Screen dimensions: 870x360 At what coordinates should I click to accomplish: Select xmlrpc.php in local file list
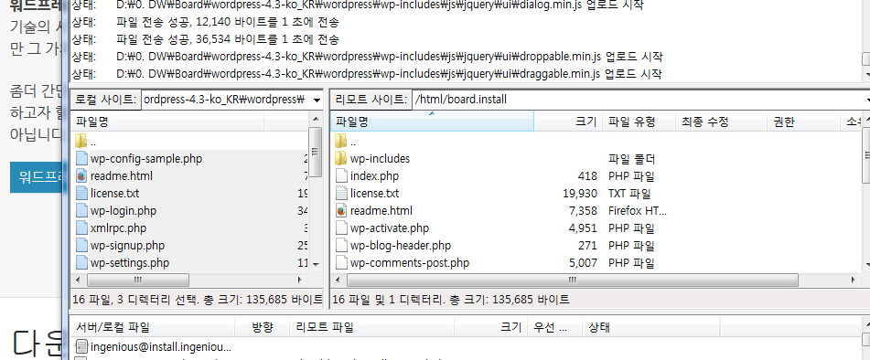pyautogui.click(x=119, y=228)
